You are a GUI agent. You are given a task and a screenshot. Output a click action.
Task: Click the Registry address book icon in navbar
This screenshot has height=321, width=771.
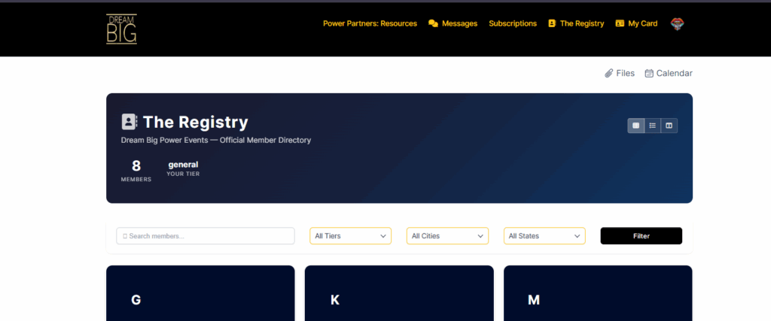click(552, 23)
